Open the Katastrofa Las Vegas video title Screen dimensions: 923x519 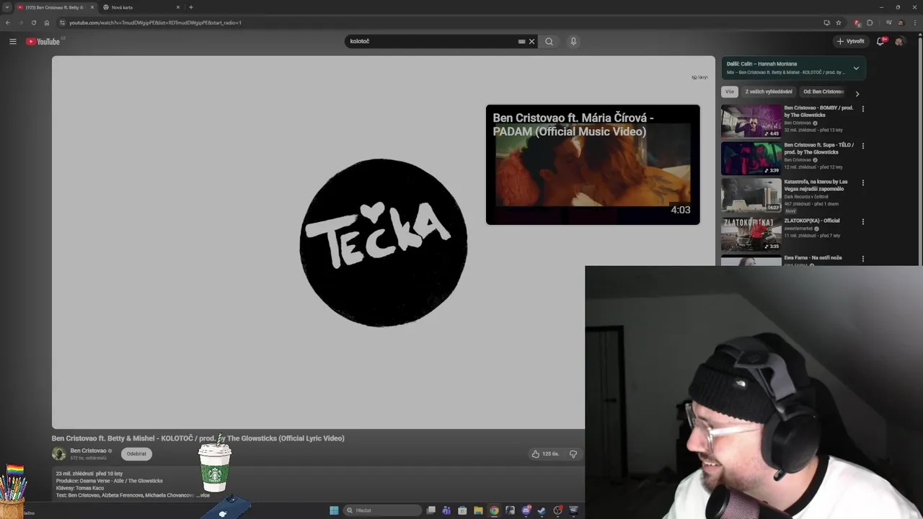[x=816, y=185]
